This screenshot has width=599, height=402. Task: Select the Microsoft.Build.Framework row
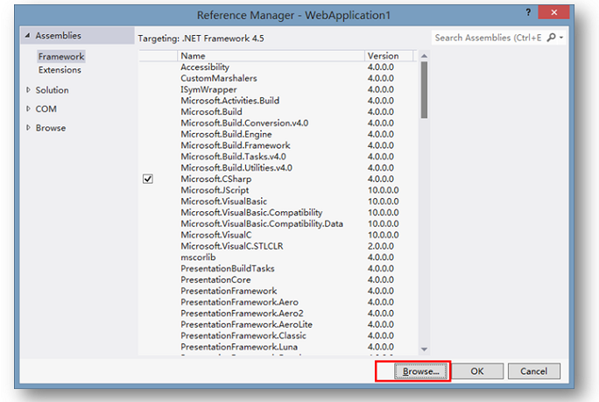(x=278, y=145)
